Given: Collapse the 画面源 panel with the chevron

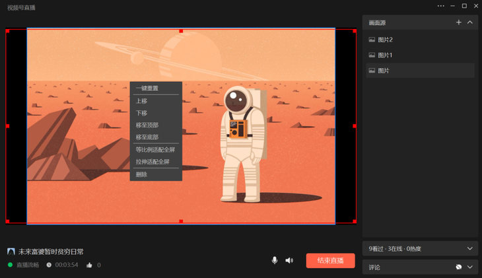Looking at the screenshot, I should click(x=469, y=22).
